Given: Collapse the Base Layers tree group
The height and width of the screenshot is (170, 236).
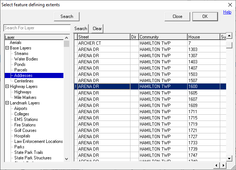Looking at the screenshot, I should coord(7,48).
